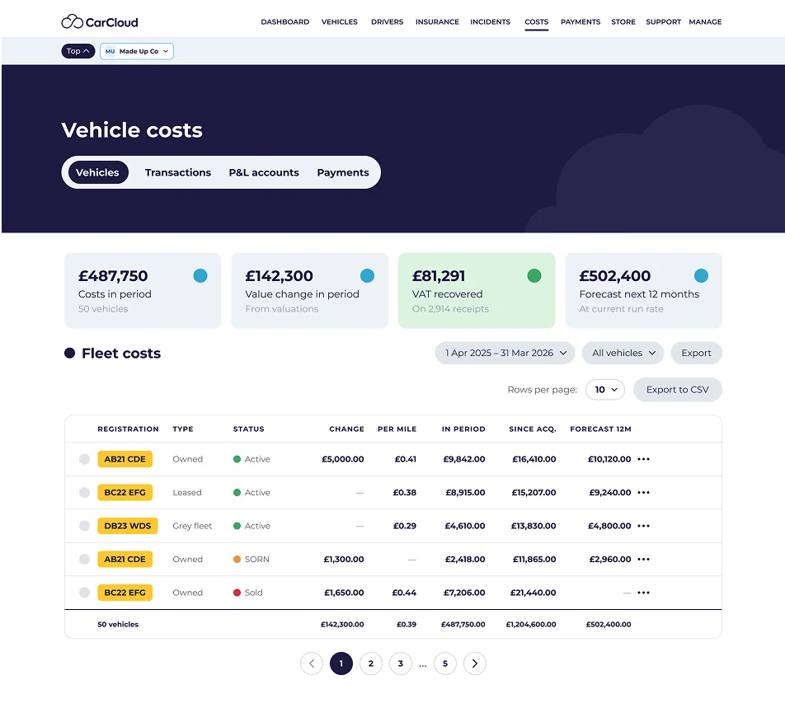Go to Incidents section

490,22
